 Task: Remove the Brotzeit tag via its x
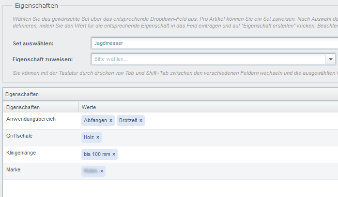(141, 121)
